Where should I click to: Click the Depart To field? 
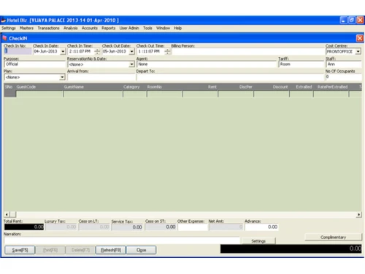click(230, 77)
